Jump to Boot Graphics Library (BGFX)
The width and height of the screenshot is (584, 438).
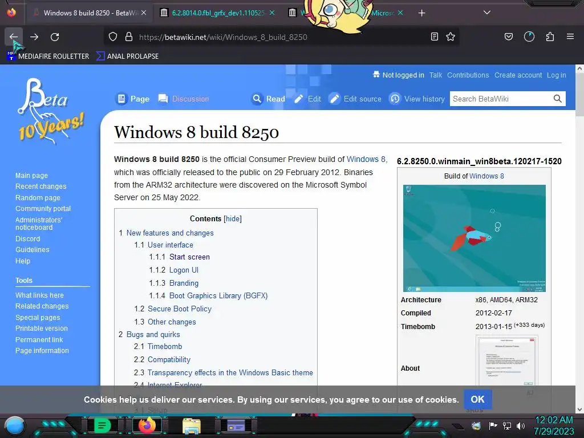(218, 296)
